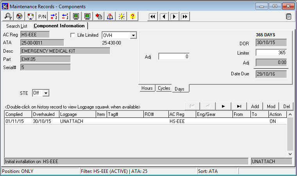Switch to the Cycles tab
The height and width of the screenshot is (176, 297).
click(164, 88)
